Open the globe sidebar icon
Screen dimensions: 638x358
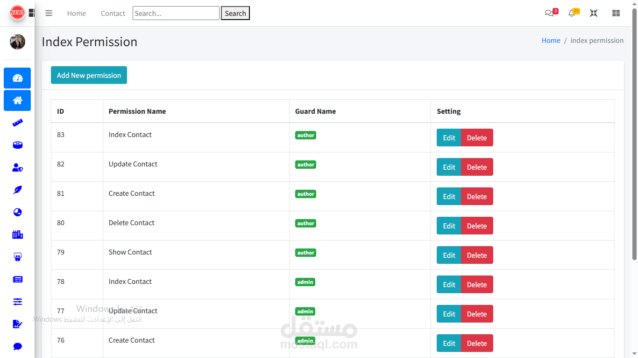coord(17,212)
